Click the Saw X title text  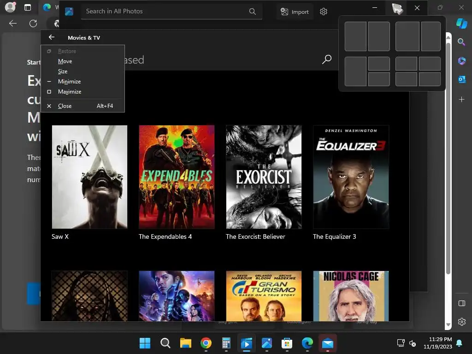[60, 236]
